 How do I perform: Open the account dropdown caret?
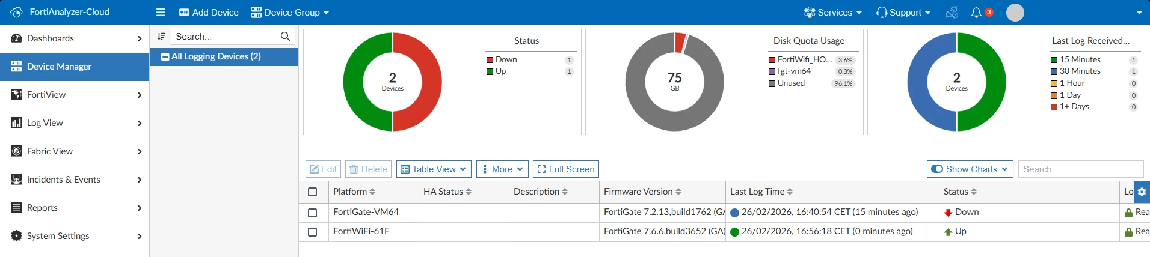(1139, 13)
